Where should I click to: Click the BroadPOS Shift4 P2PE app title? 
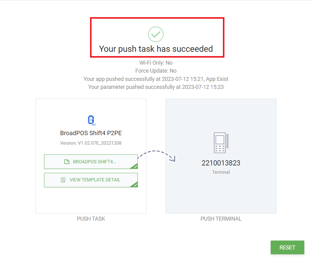(x=91, y=133)
